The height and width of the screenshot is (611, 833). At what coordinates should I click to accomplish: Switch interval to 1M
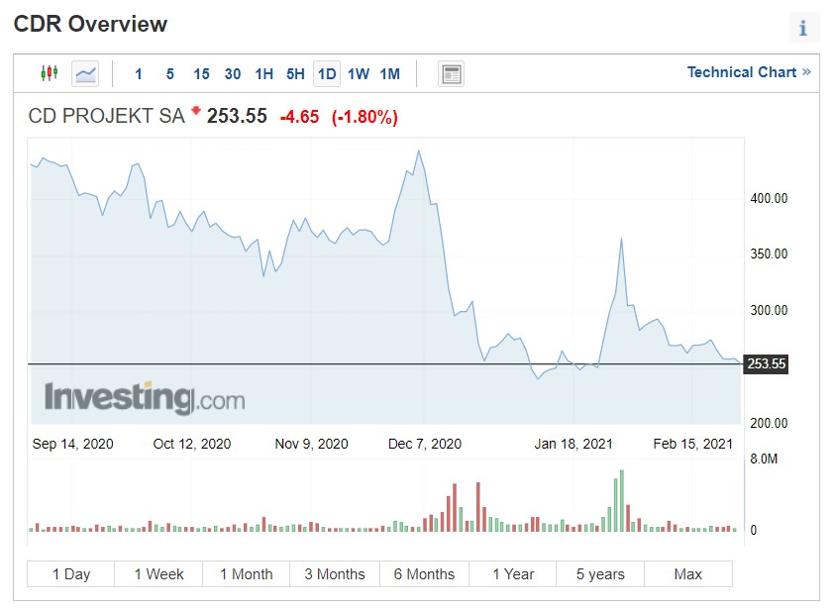tap(390, 74)
